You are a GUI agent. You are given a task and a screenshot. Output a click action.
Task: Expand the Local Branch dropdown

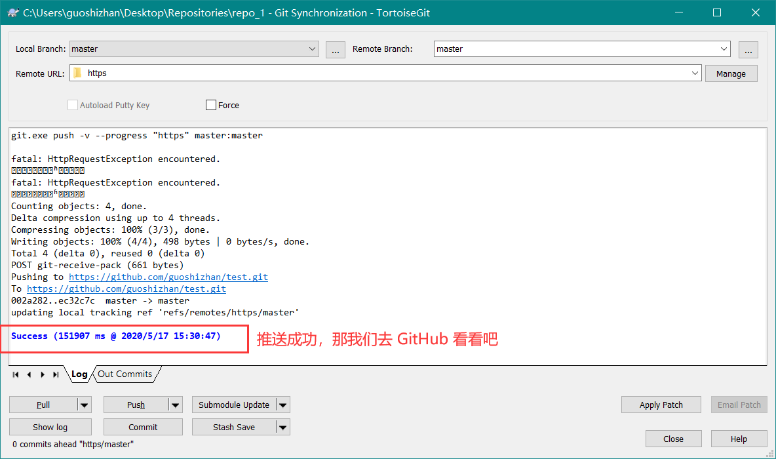[x=312, y=49]
